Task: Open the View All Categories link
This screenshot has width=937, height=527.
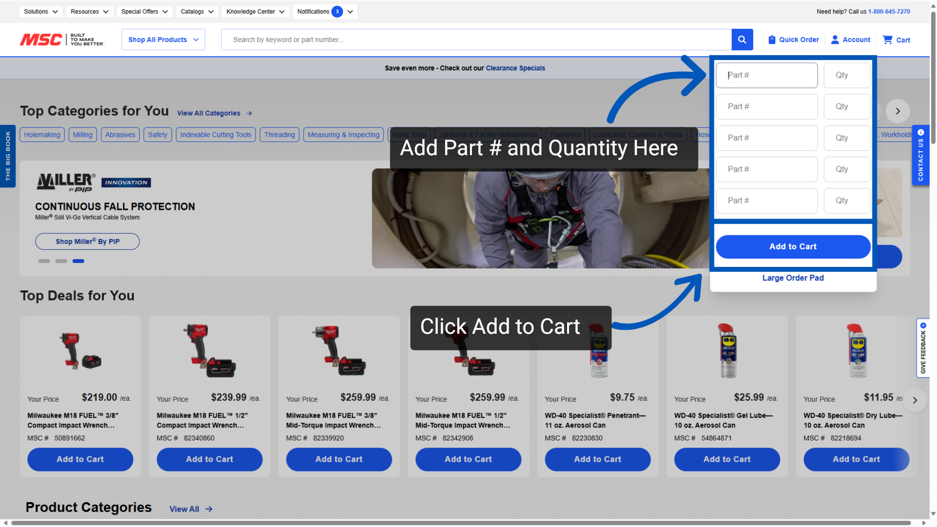Action: point(214,113)
